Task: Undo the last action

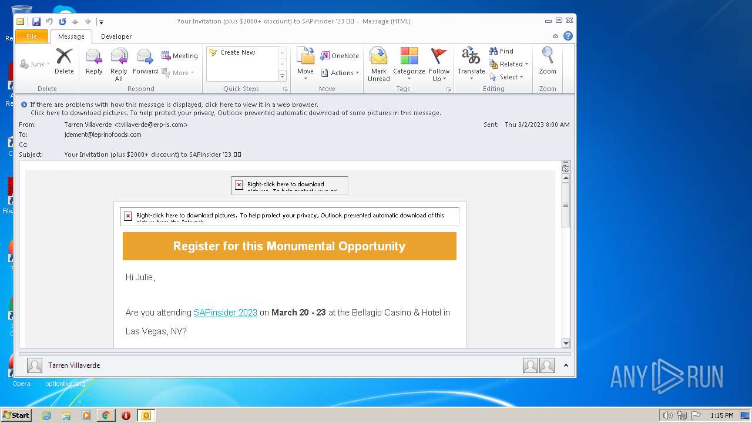Action: pos(49,22)
